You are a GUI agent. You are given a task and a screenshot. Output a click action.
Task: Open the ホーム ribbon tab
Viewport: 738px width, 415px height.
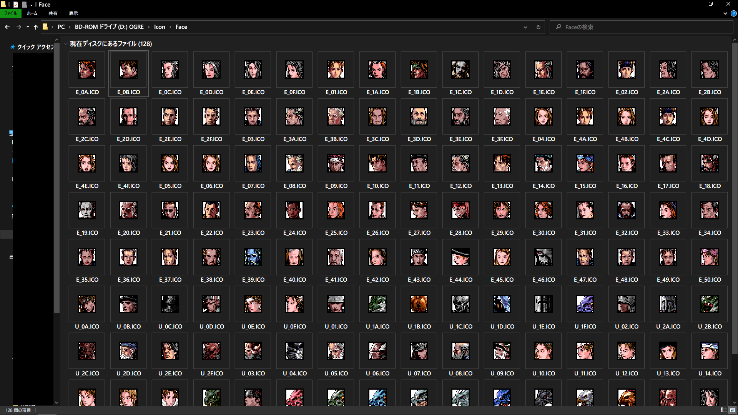point(32,13)
